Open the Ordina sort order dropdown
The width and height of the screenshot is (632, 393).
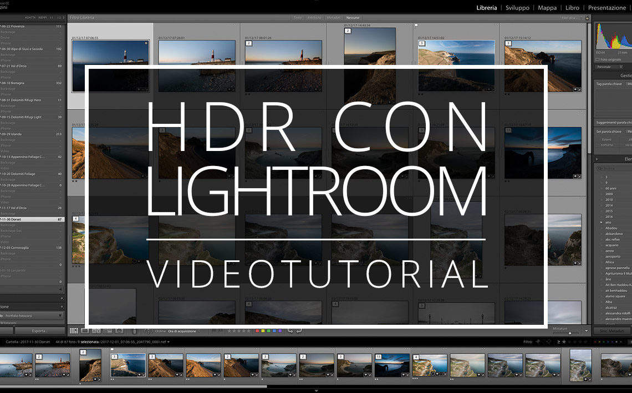pyautogui.click(x=184, y=331)
